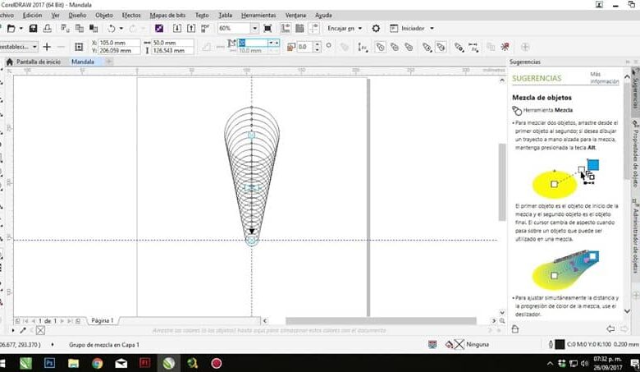Viewport: 640px width, 372px height.
Task: Open the Objeto menu
Action: point(104,15)
